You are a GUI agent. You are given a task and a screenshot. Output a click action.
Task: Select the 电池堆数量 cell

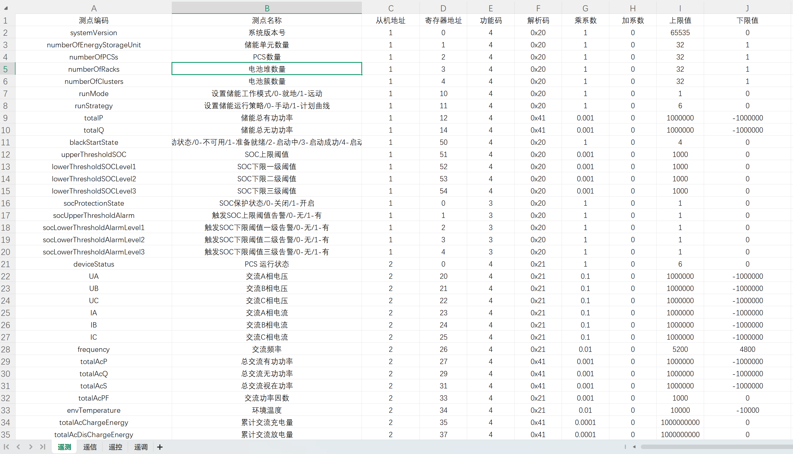(x=267, y=69)
